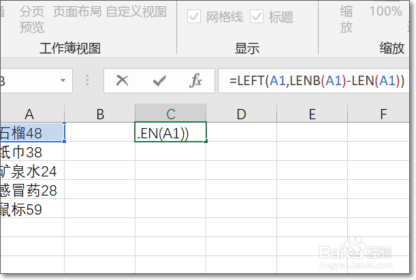
Task: Open the Insert Function fx dialog
Action: tap(196, 81)
